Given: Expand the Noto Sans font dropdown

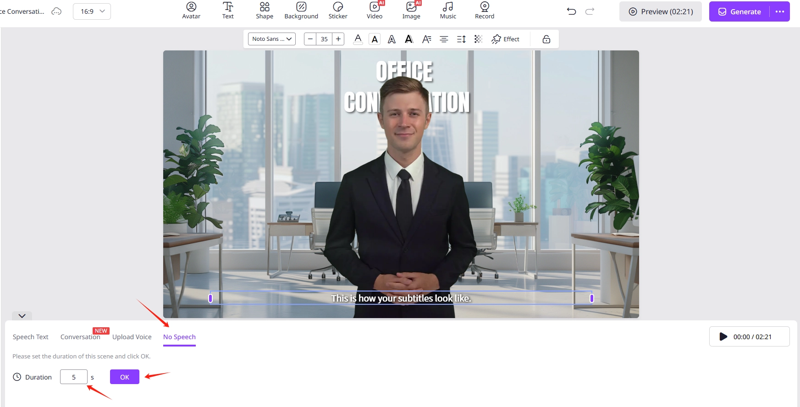Looking at the screenshot, I should click(x=272, y=39).
